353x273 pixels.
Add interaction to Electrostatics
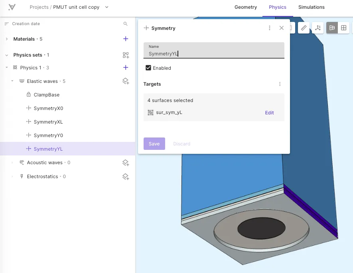click(126, 177)
